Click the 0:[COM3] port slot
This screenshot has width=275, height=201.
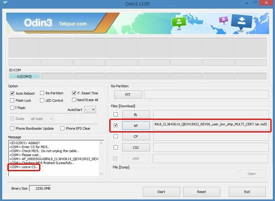point(24,76)
